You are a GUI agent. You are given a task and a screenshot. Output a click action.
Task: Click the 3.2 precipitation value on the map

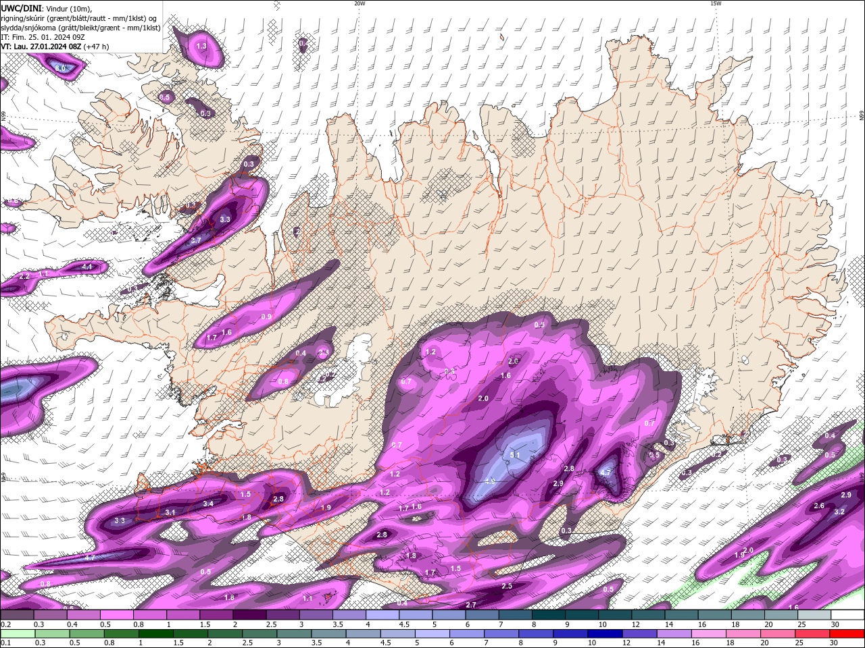click(x=839, y=512)
